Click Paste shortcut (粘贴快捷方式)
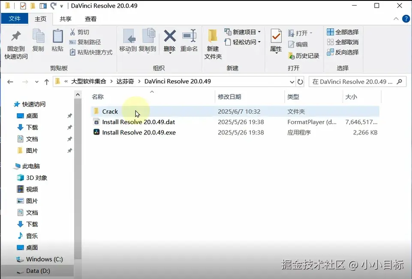412x279 pixels. pos(91,52)
